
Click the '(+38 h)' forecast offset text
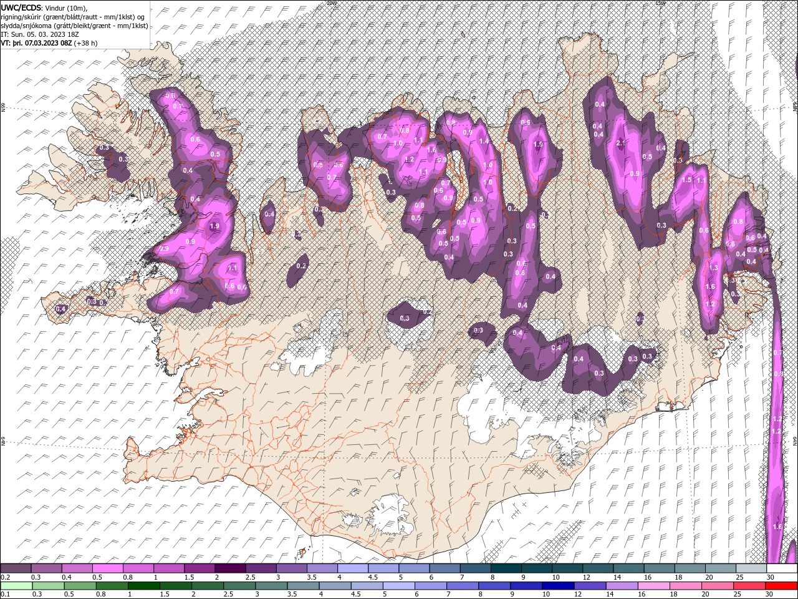click(85, 43)
